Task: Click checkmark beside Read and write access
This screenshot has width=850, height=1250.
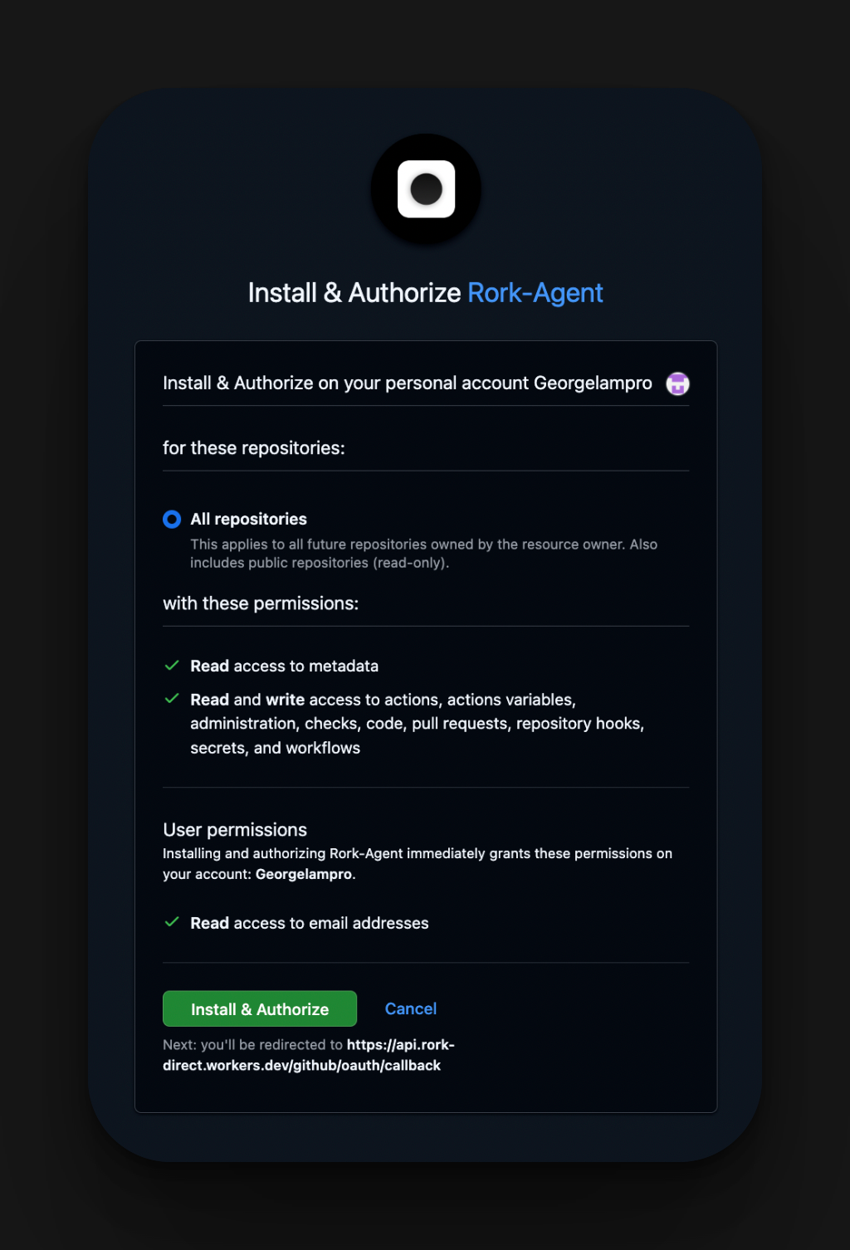Action: (172, 699)
